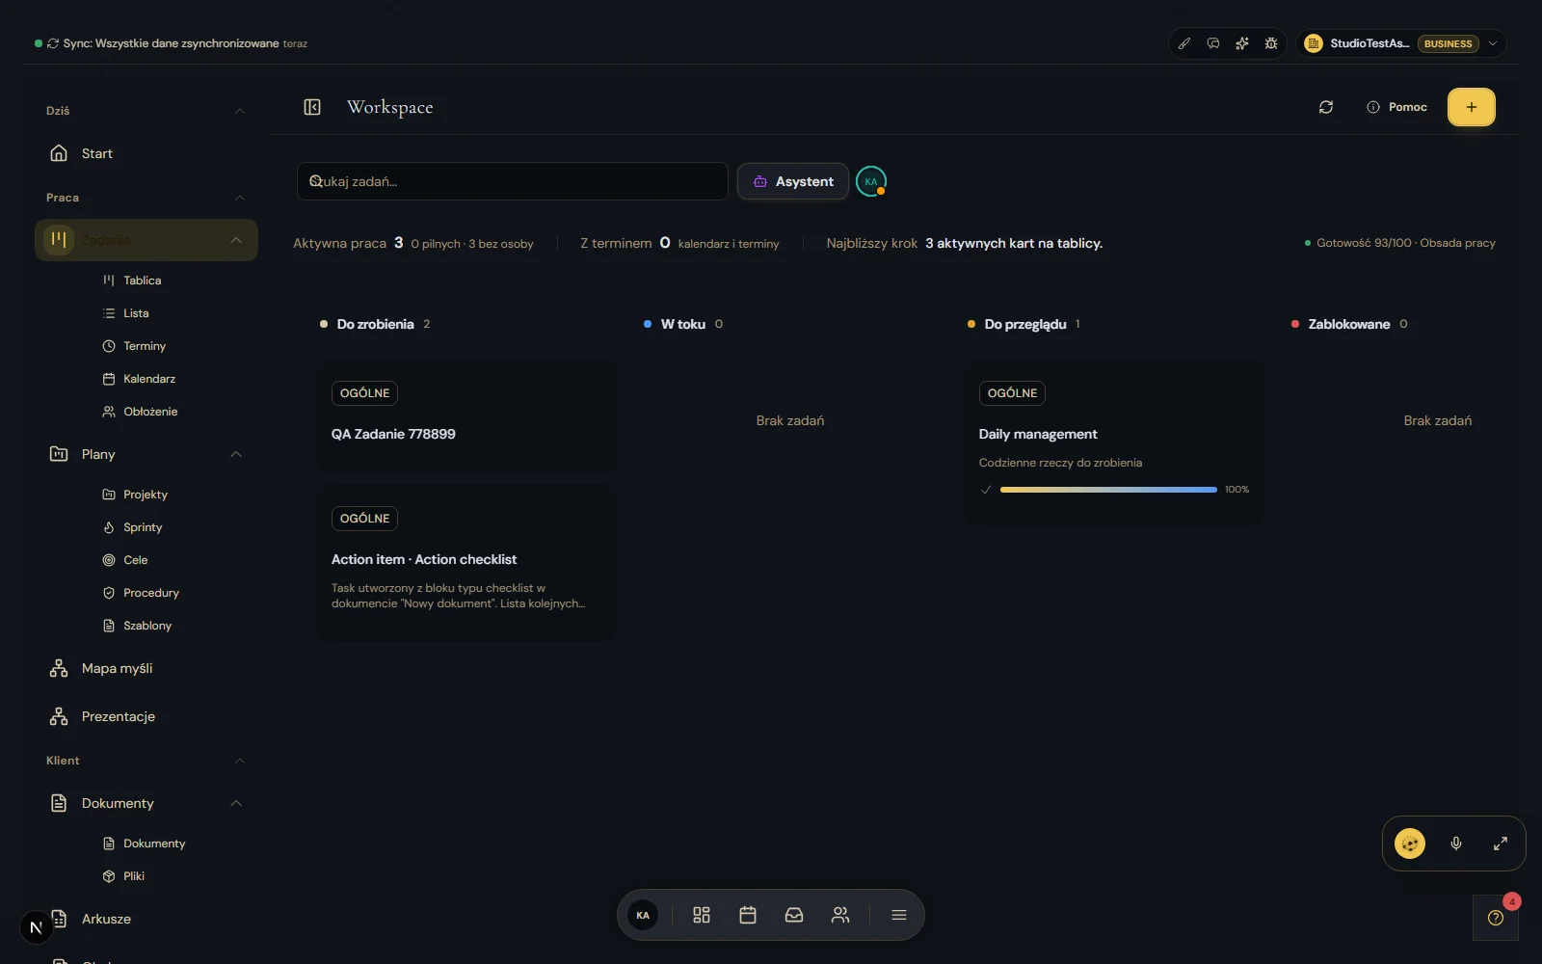Open Pomoc help

[1397, 107]
